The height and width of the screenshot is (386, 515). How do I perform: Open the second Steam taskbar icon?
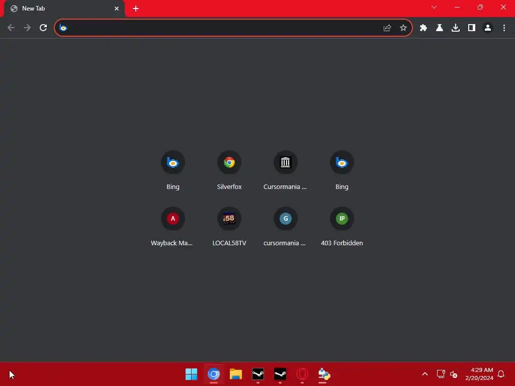pos(280,374)
